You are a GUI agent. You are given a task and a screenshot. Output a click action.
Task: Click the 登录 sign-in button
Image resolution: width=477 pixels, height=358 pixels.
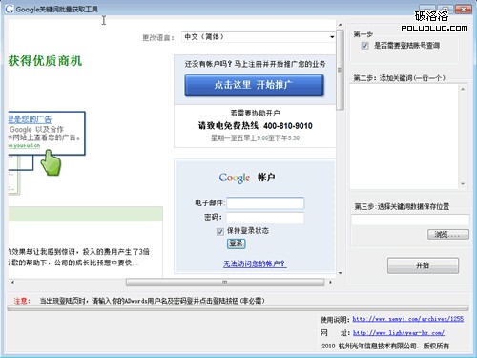coord(237,243)
